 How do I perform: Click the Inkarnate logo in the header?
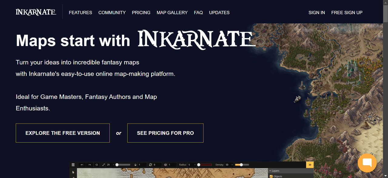(36, 12)
